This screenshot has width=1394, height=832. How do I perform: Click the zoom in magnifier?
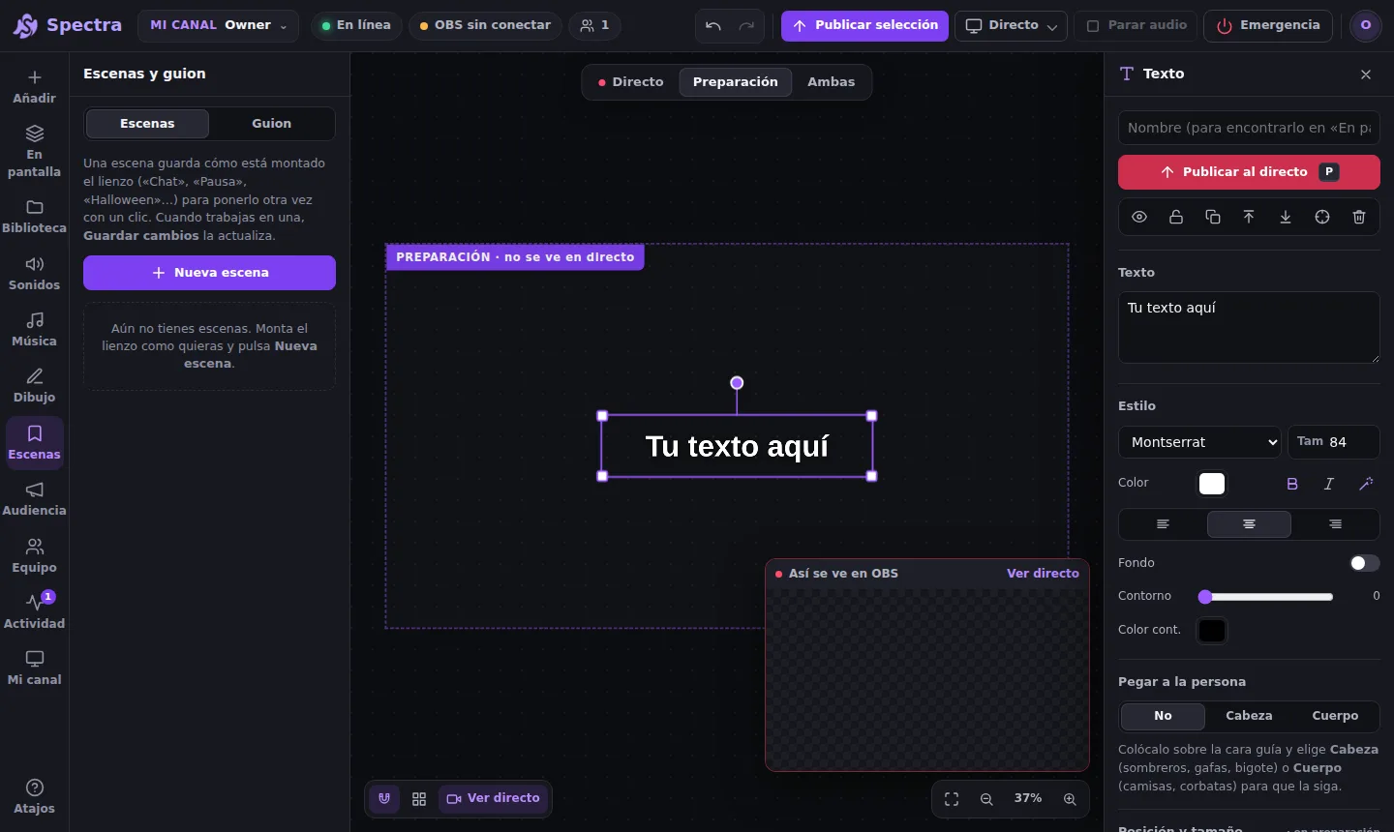click(1070, 799)
